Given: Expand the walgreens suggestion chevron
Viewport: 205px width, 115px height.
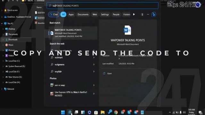Looking at the screenshot, I should [x=94, y=65].
